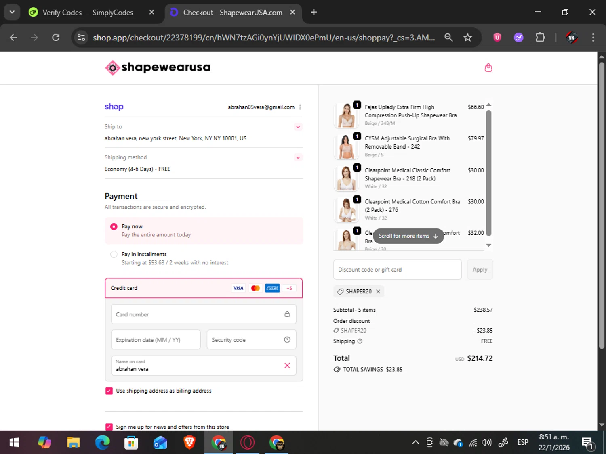
Task: Close the Verify Codes tab
Action: click(x=151, y=12)
